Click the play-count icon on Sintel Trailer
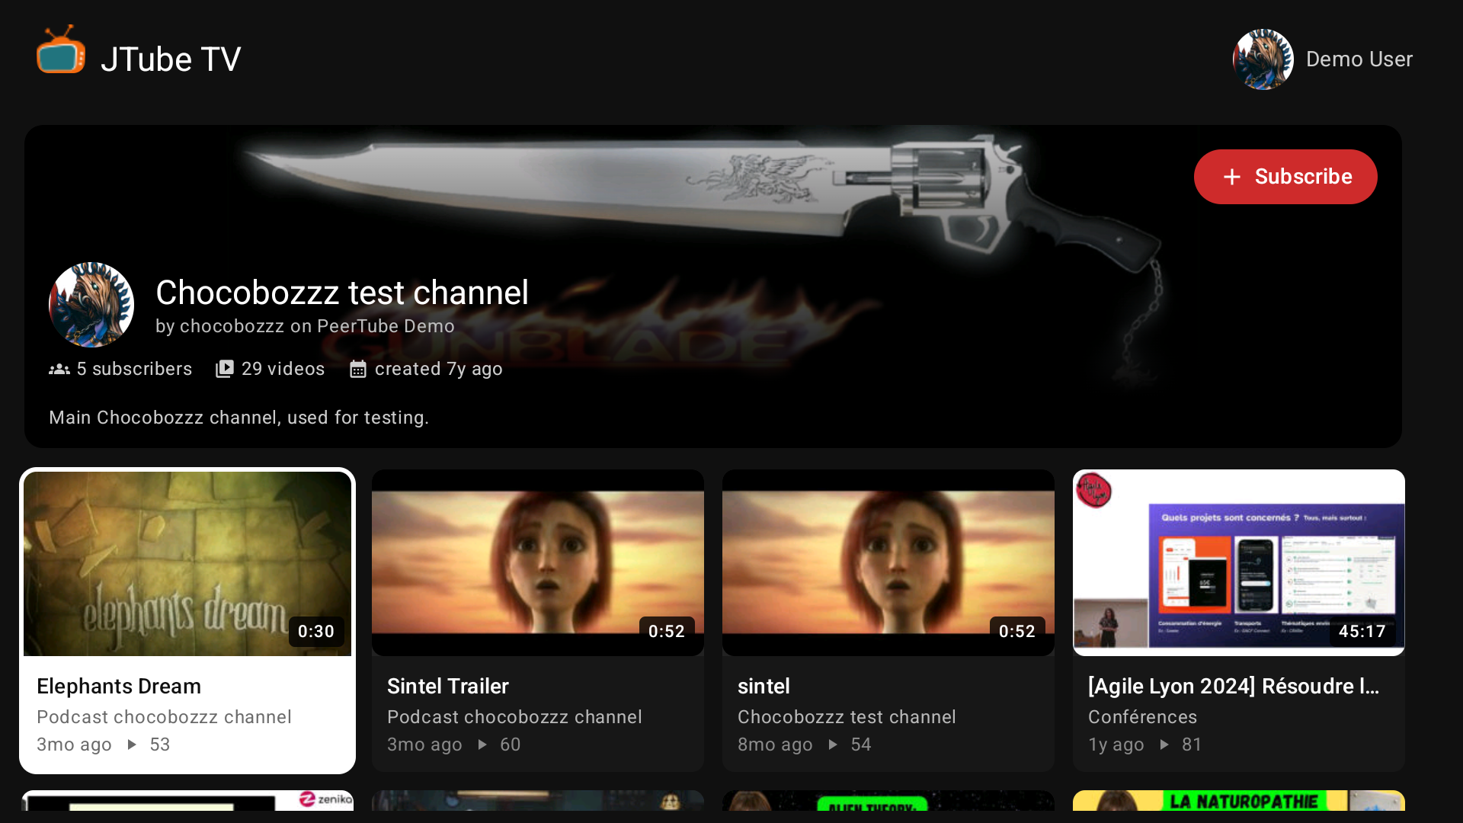 pyautogui.click(x=482, y=745)
